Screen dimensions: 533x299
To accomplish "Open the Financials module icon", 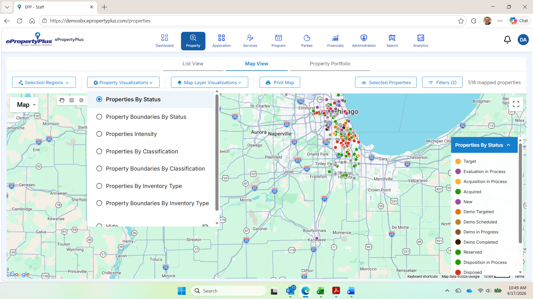I will [x=335, y=41].
